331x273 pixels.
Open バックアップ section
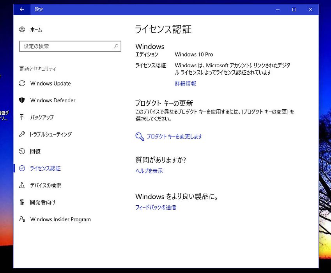42,117
